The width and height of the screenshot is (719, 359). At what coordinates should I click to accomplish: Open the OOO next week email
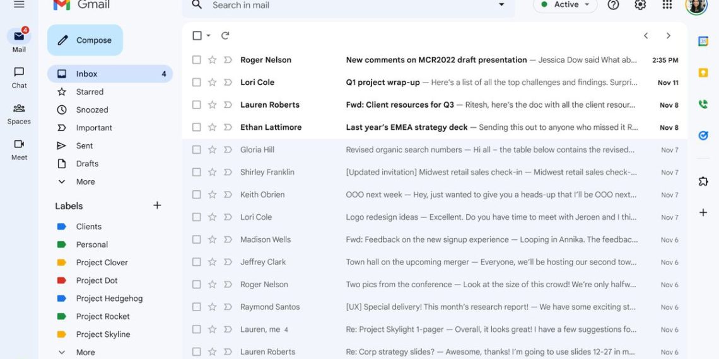point(435,195)
